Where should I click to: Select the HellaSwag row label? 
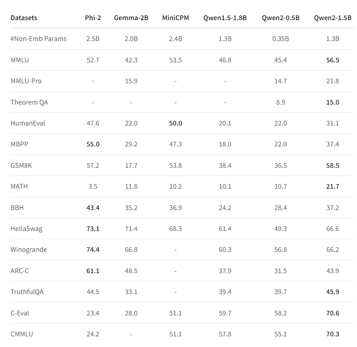coord(27,228)
